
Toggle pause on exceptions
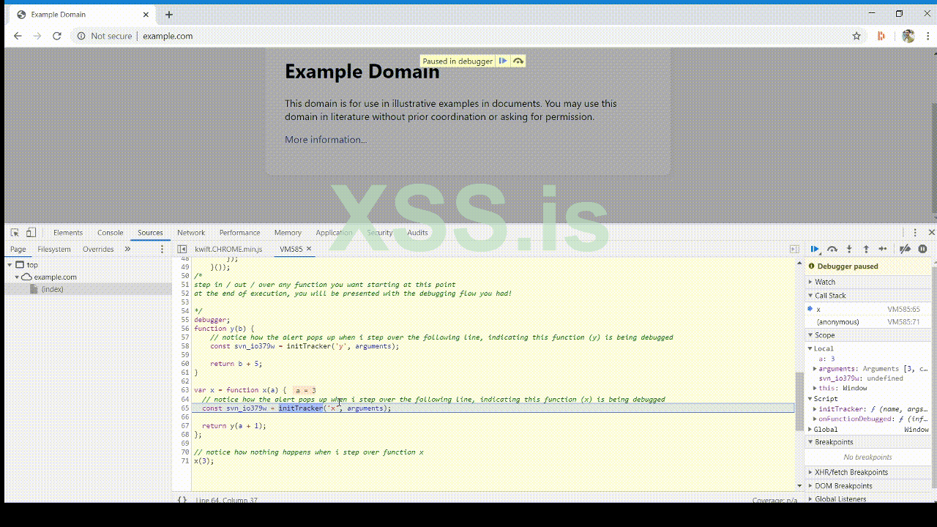pyautogui.click(x=922, y=250)
